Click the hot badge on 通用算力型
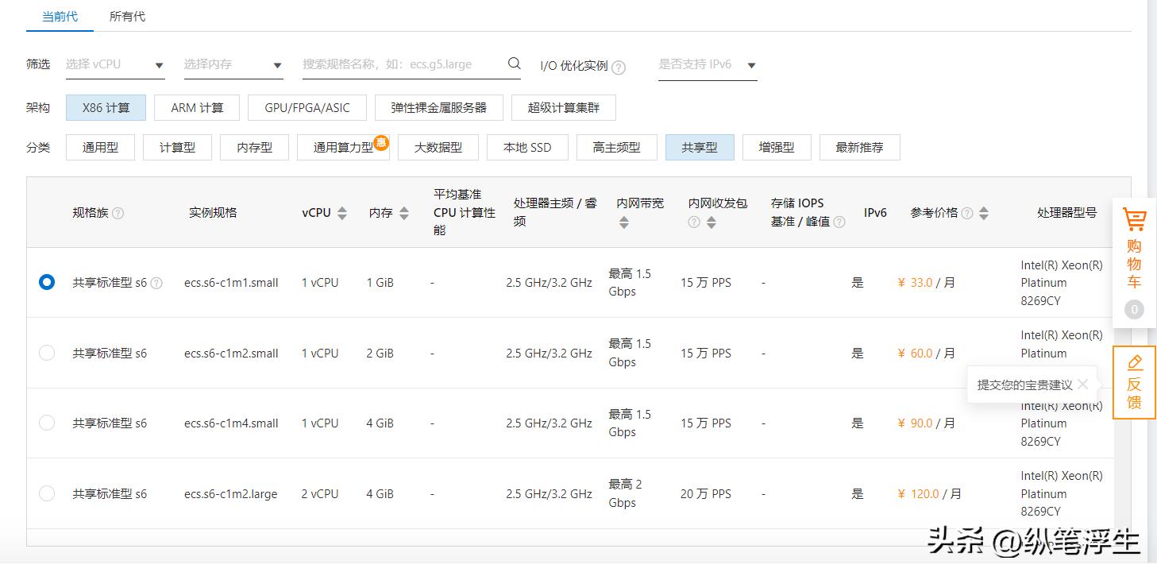 [x=381, y=140]
